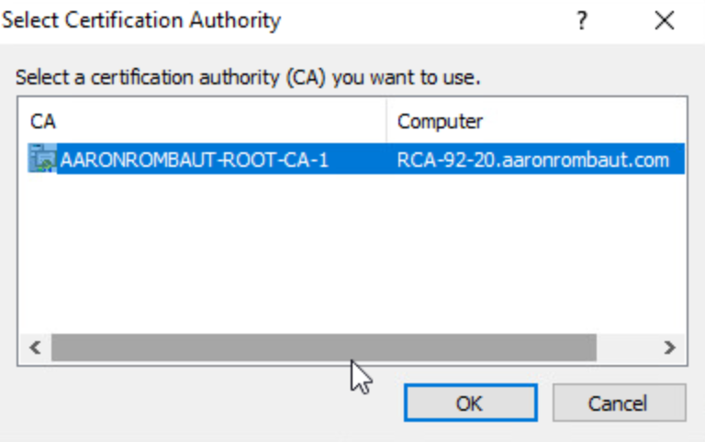705x442 pixels.
Task: Select the AARONROMBAUT-ROOT-CA-1 entry name
Action: [194, 160]
